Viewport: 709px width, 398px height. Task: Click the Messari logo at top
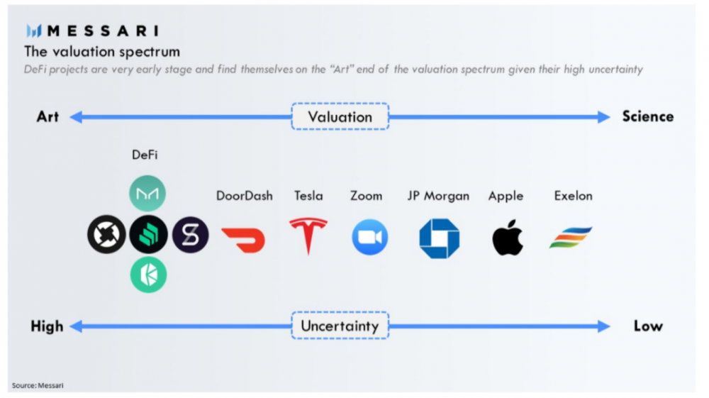92,31
